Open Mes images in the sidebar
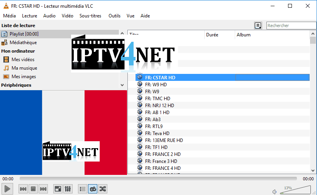 point(24,77)
